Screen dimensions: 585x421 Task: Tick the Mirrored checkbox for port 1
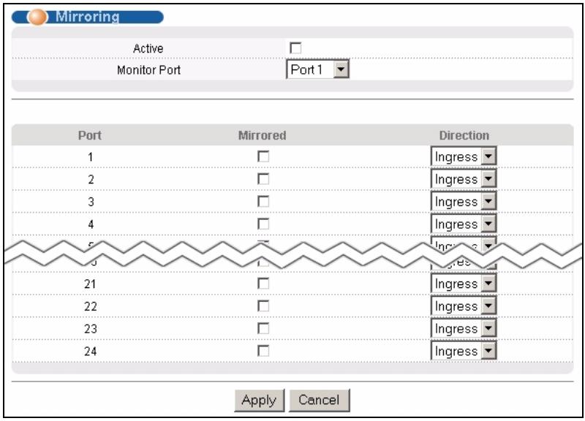click(x=263, y=156)
